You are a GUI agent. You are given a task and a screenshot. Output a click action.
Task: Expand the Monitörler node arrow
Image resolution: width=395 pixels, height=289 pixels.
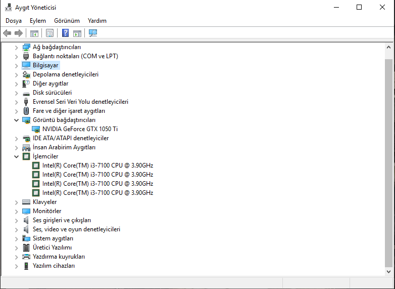(x=16, y=211)
